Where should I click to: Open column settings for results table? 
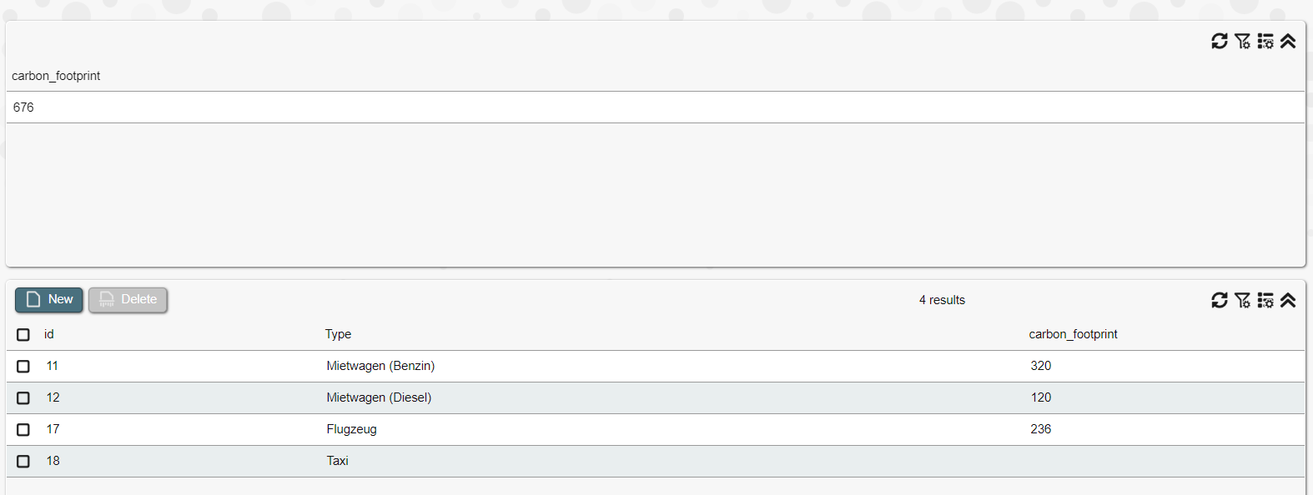[1265, 300]
